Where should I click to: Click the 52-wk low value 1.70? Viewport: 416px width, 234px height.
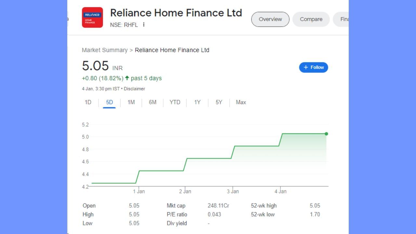[x=315, y=214]
